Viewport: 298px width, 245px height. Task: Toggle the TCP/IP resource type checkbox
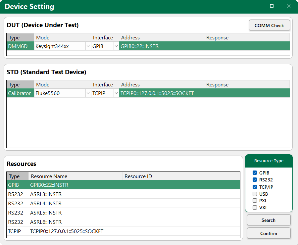255,187
